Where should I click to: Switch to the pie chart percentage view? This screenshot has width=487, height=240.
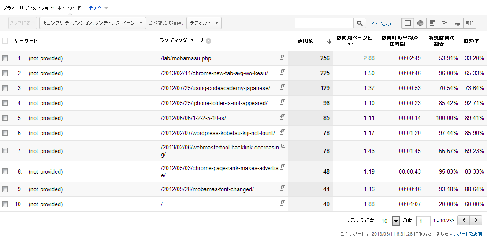[x=420, y=23]
